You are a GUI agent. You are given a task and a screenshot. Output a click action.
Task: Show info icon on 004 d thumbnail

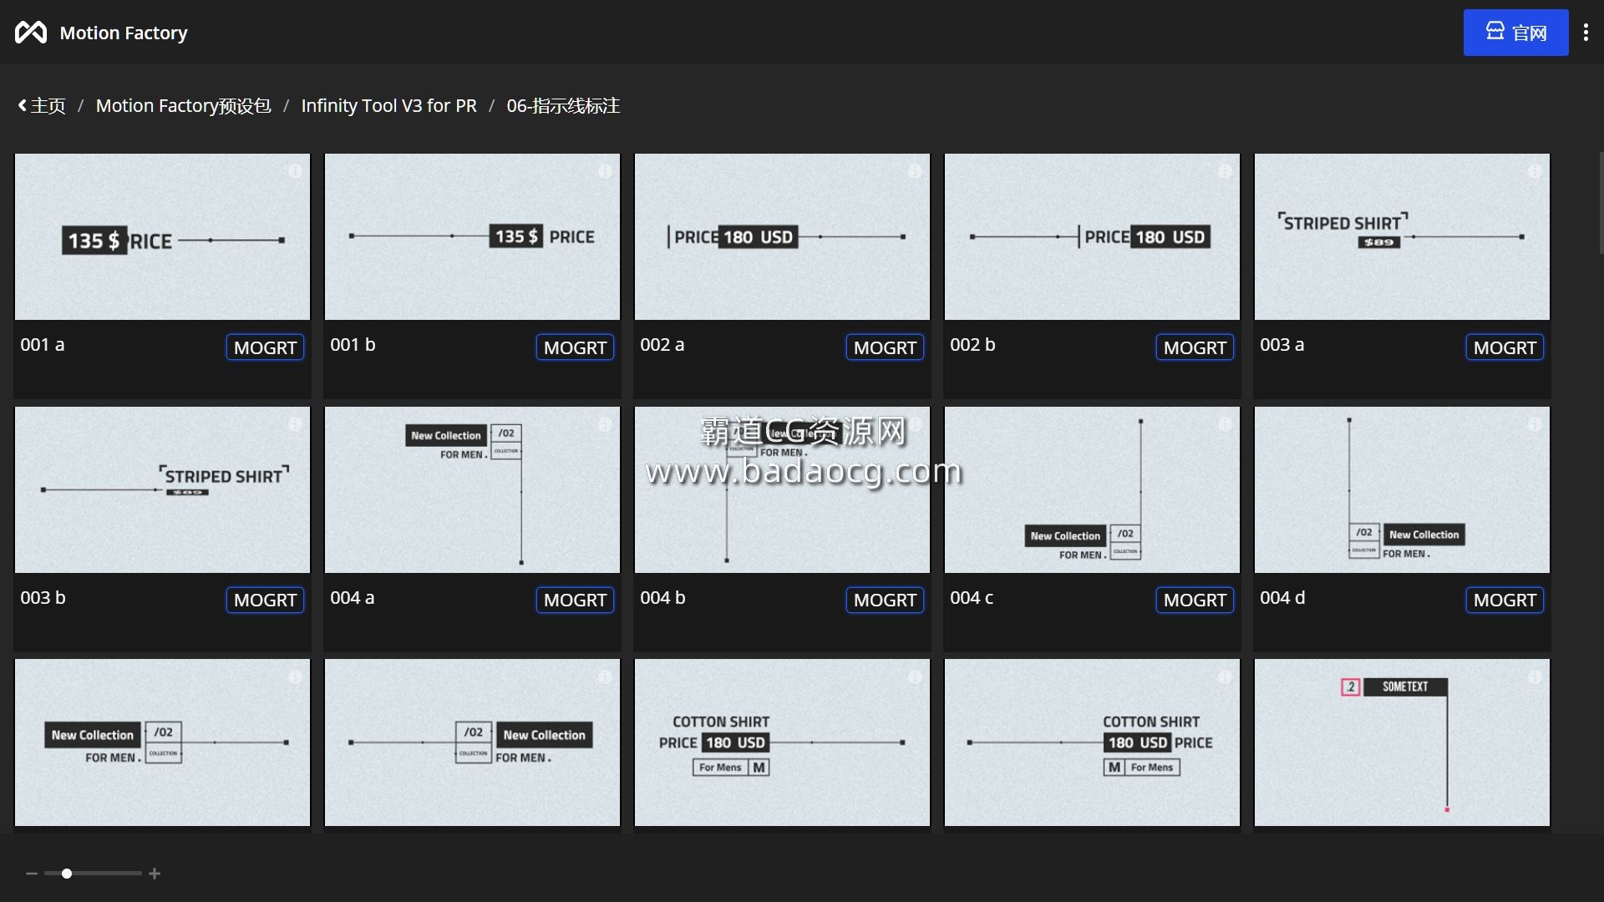pos(1535,424)
